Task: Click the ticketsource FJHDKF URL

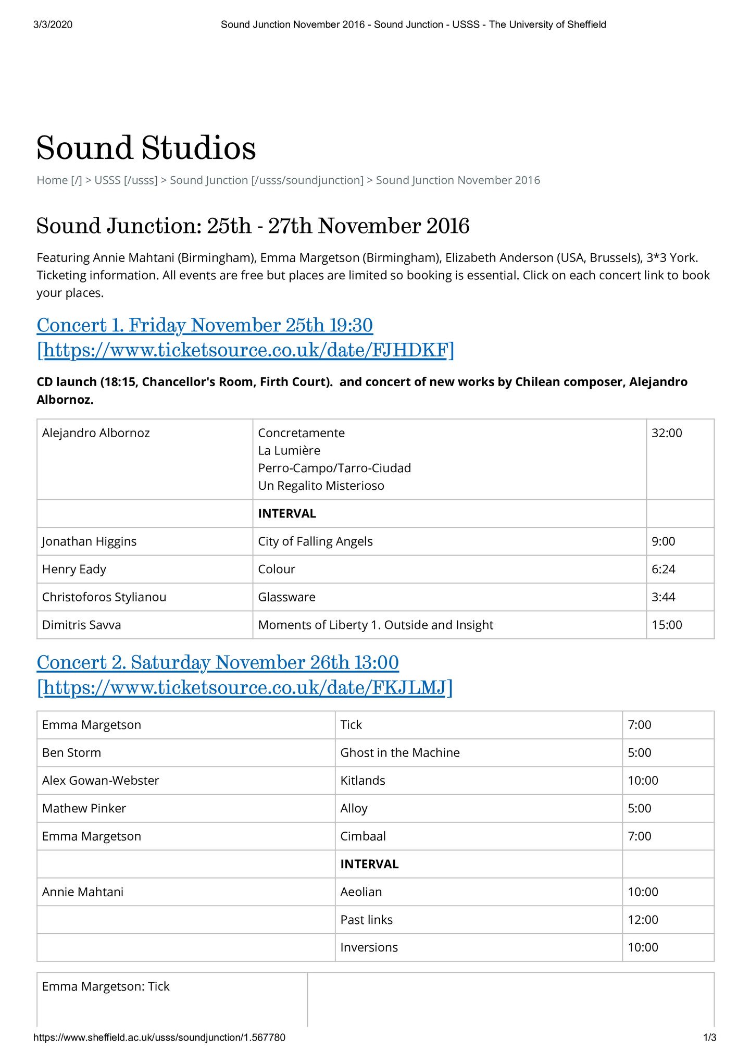Action: (245, 350)
